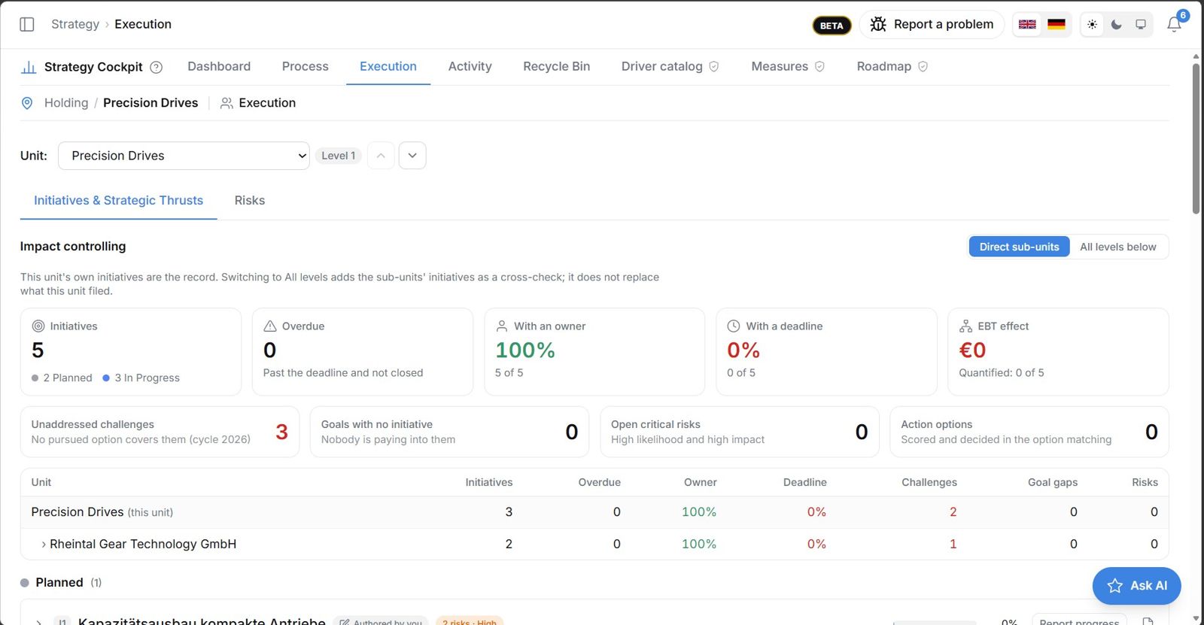Click the Strategy Cockpit help icon

[x=157, y=67]
